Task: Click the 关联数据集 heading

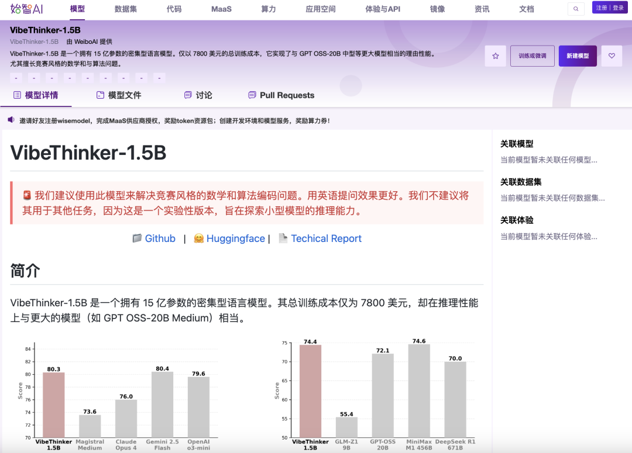Action: coord(521,182)
